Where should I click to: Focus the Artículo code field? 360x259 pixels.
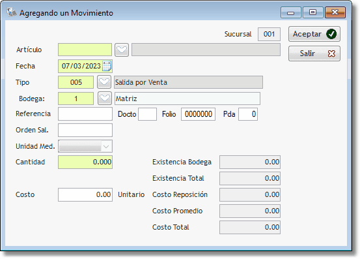[85, 50]
